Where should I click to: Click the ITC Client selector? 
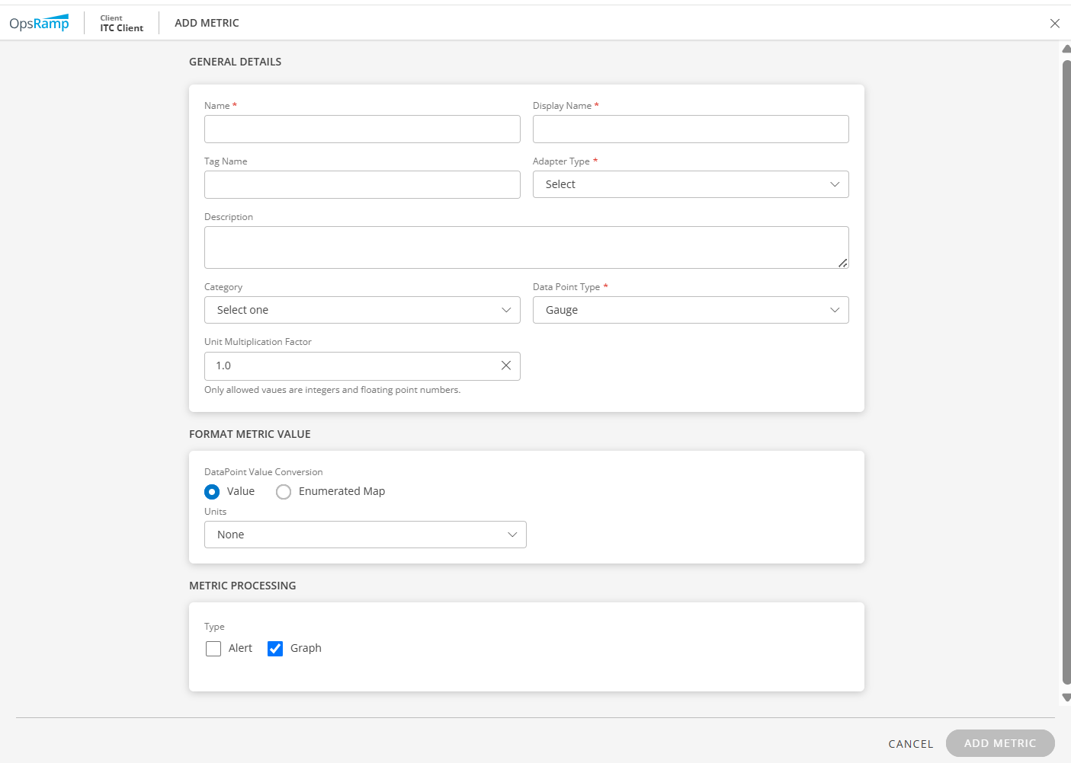coord(121,24)
